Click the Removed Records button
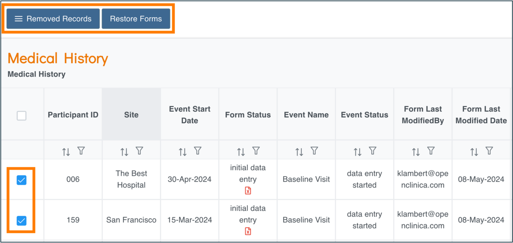 (52, 18)
